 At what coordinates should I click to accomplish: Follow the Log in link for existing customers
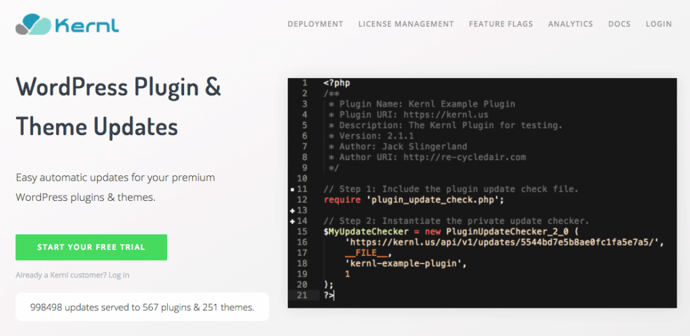[119, 276]
